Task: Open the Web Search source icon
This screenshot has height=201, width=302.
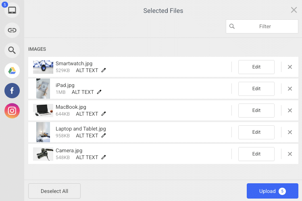Action: click(x=12, y=50)
